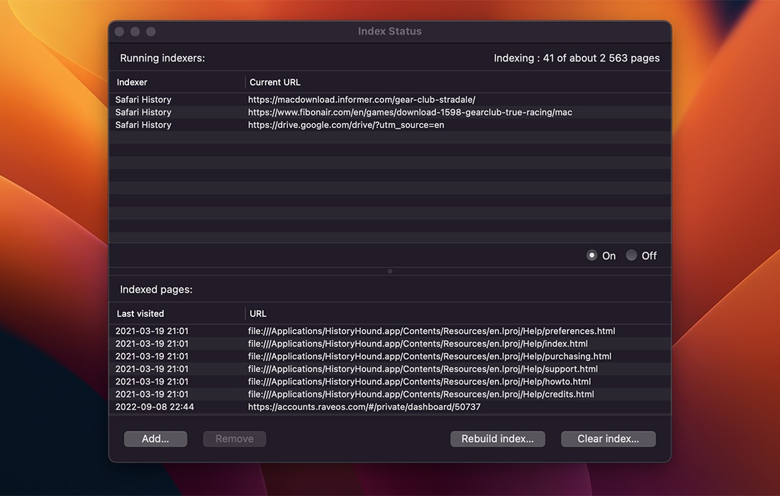This screenshot has width=780, height=496.
Task: Click the Current URL column header
Action: pyautogui.click(x=275, y=81)
